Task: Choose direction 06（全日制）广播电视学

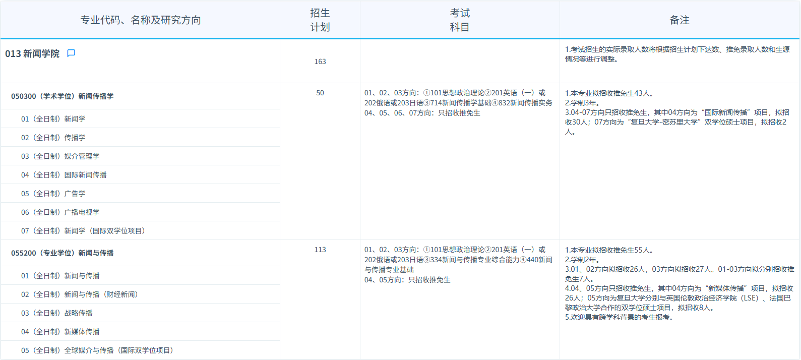Action: 60,212
